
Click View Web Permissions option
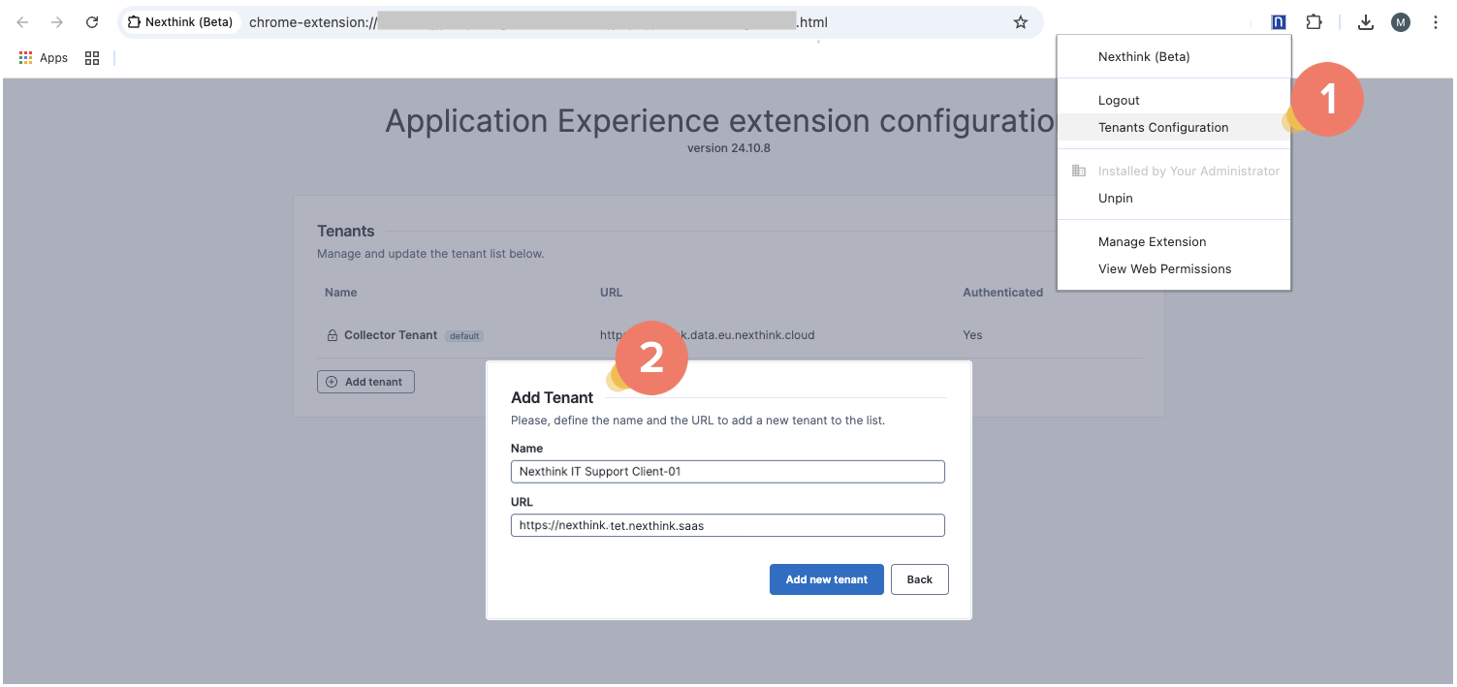(1164, 269)
